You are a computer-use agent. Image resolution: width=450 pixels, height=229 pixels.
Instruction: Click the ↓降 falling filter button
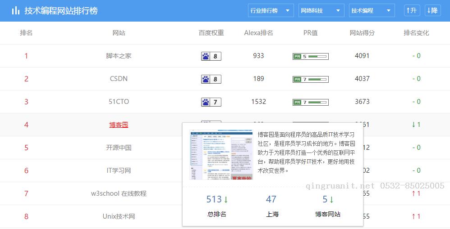tap(432, 11)
